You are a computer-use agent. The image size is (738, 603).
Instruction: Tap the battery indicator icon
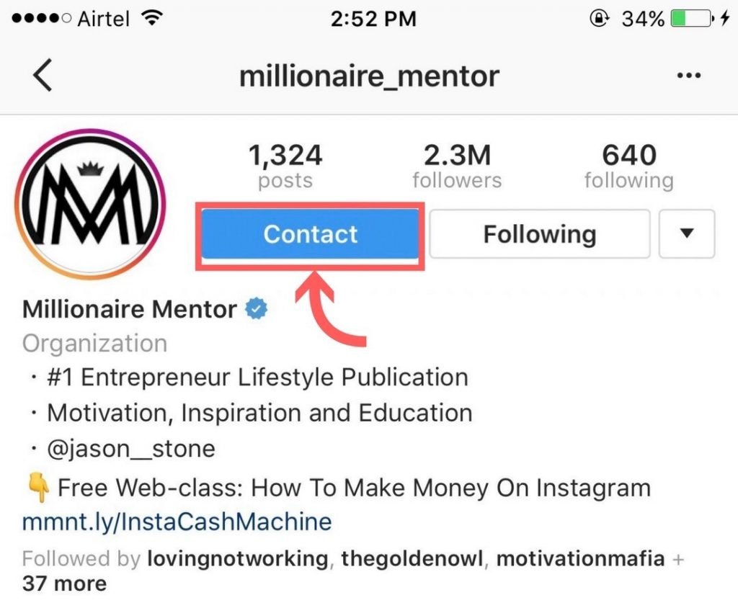pos(691,19)
